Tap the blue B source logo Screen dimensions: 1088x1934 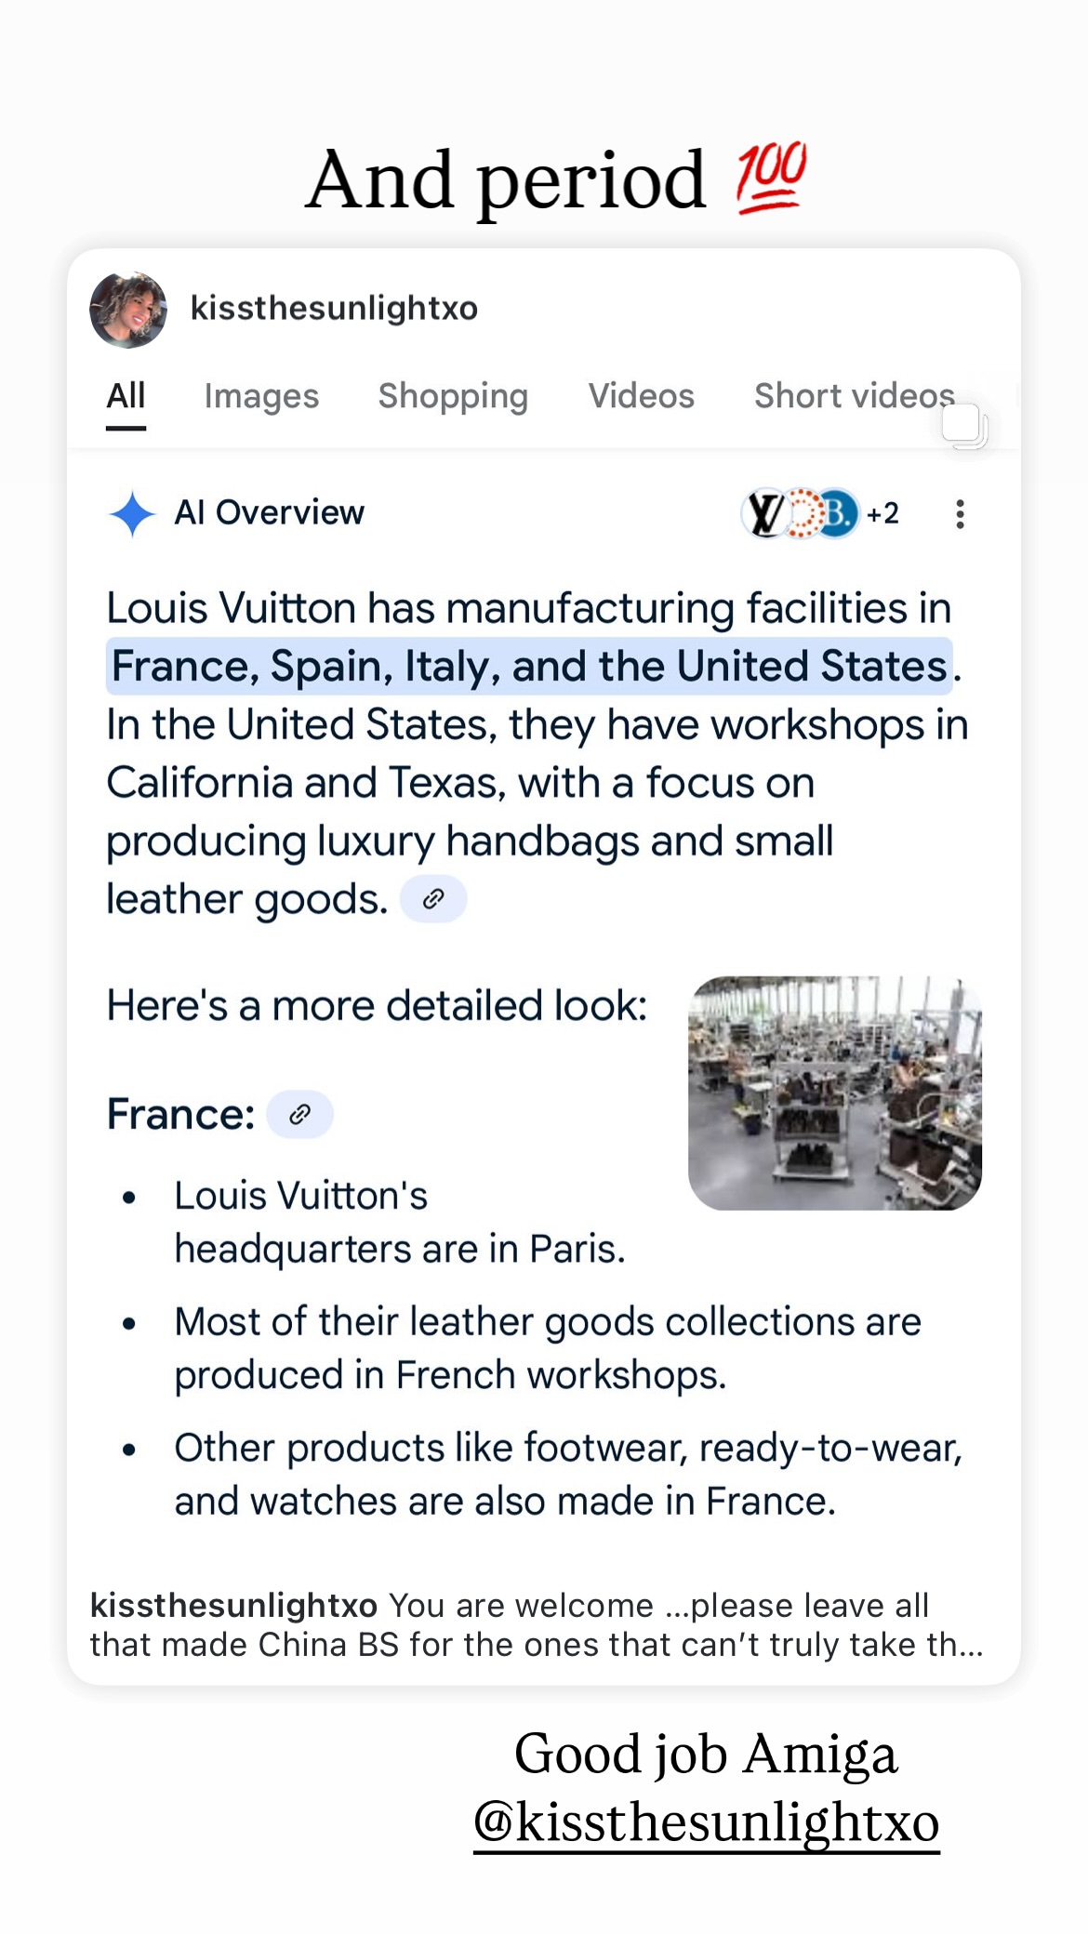[837, 513]
